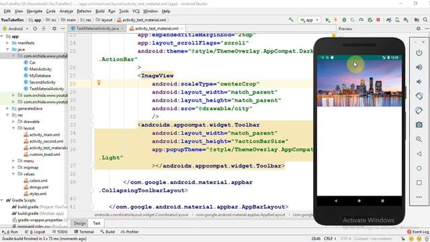Fold the ImageView tag at line 27
This screenshot has width=430, height=242.
pos(91,76)
